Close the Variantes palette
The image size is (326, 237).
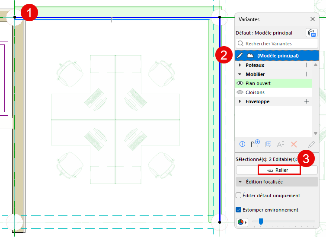click(x=312, y=19)
